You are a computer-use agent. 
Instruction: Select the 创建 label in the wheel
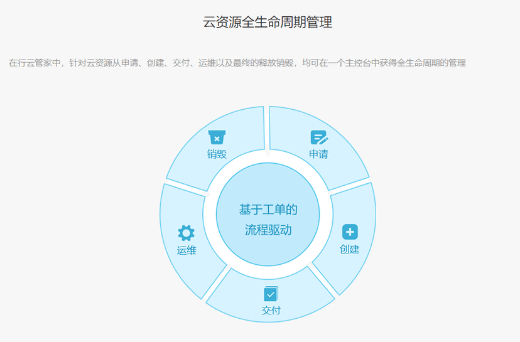350,249
